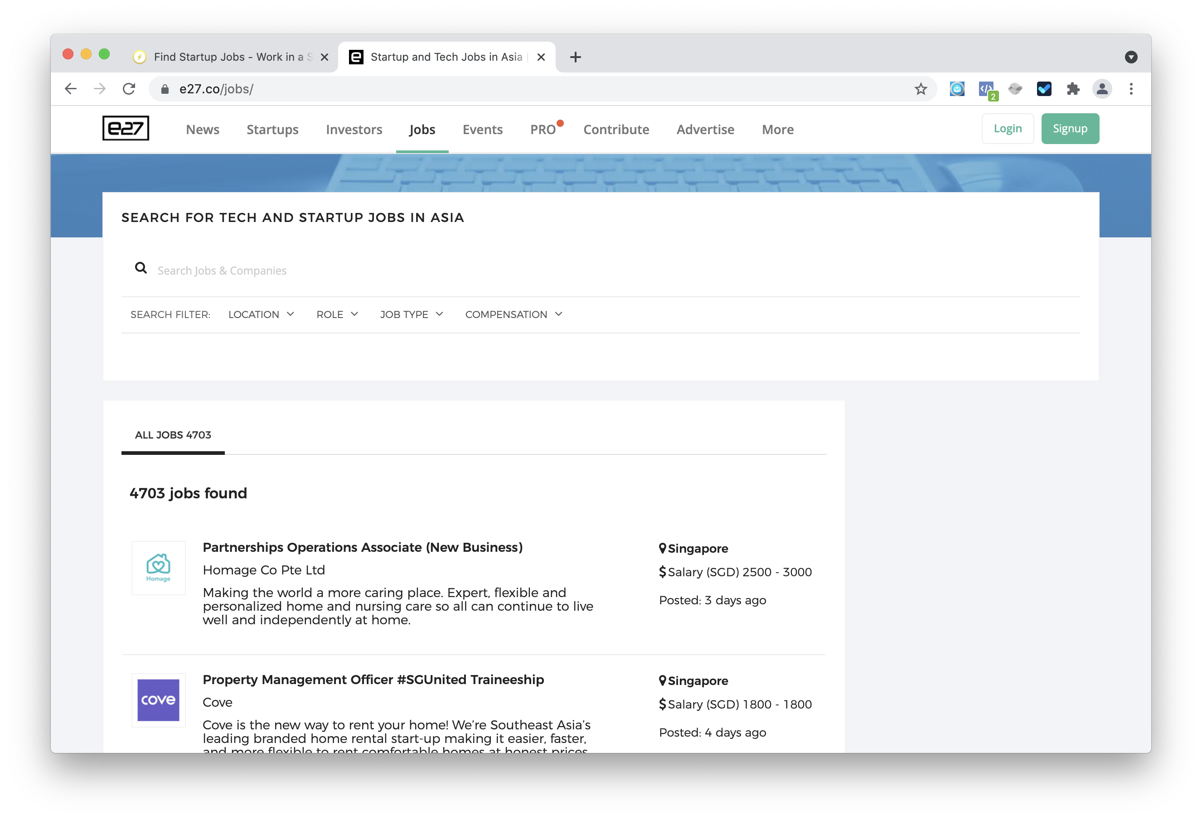
Task: Select the ALL JOBS 4703 tab
Action: (x=173, y=435)
